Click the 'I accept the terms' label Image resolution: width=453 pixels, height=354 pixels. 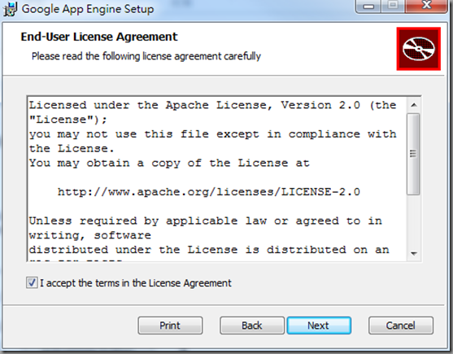[136, 283]
